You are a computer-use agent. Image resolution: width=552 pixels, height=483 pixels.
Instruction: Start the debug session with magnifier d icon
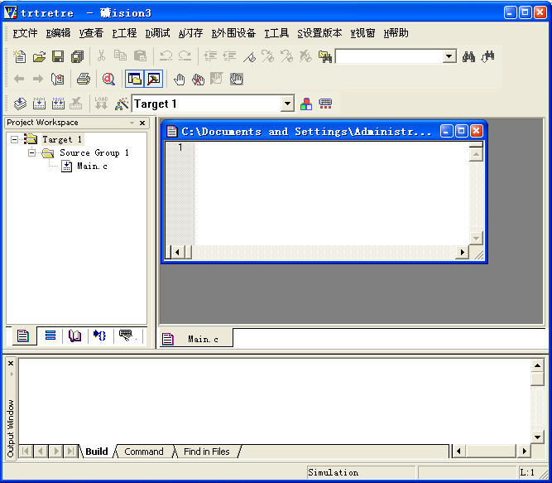click(108, 79)
